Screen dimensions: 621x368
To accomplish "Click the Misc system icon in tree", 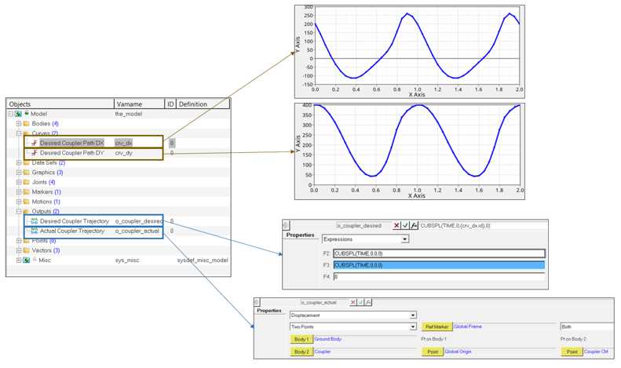I will click(x=27, y=260).
